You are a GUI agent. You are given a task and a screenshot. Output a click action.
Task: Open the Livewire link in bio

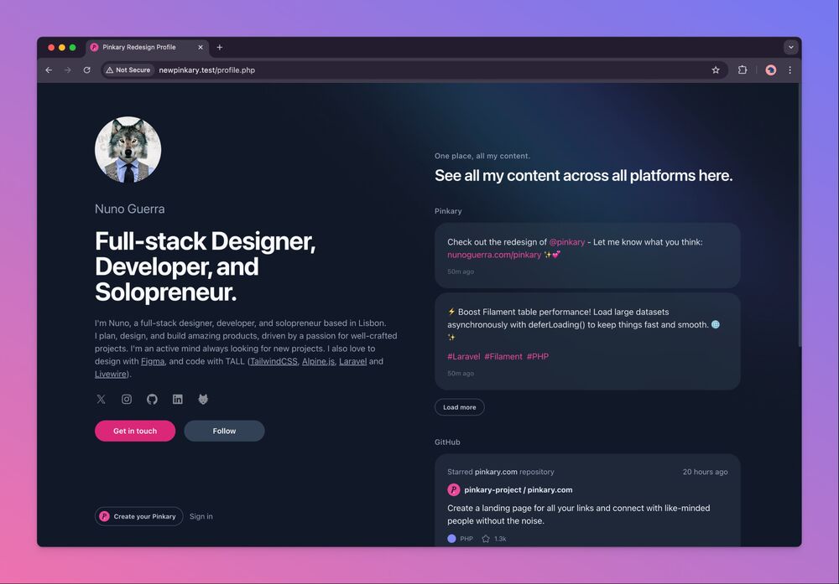111,374
